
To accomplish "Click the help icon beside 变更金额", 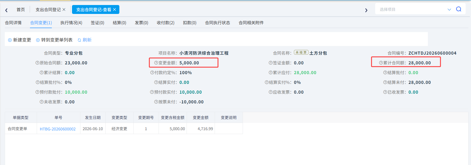I will point(156,63).
